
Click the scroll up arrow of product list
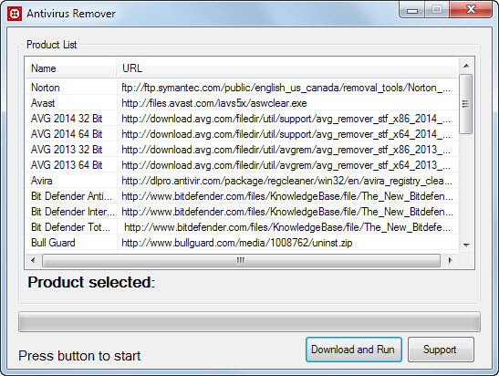466,66
